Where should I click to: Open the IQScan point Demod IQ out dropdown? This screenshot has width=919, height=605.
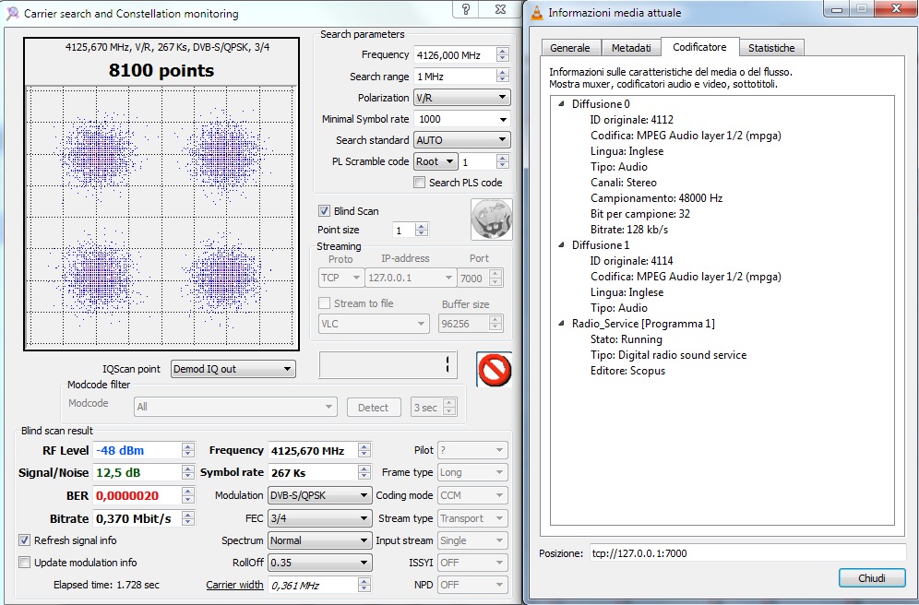click(233, 369)
